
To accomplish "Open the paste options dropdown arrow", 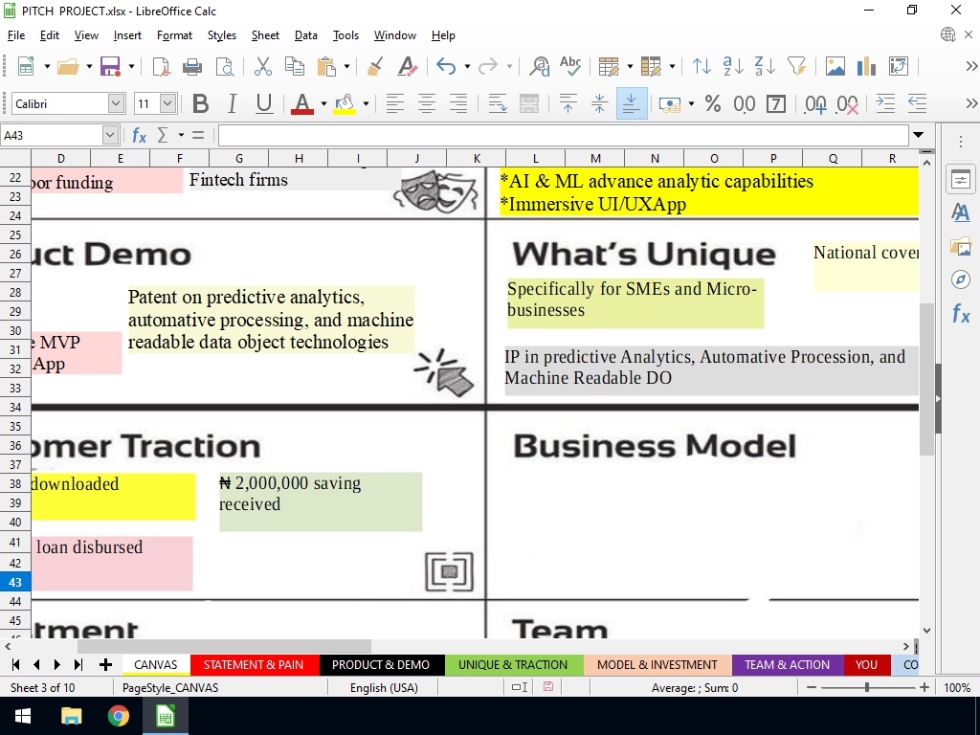I will coord(346,66).
